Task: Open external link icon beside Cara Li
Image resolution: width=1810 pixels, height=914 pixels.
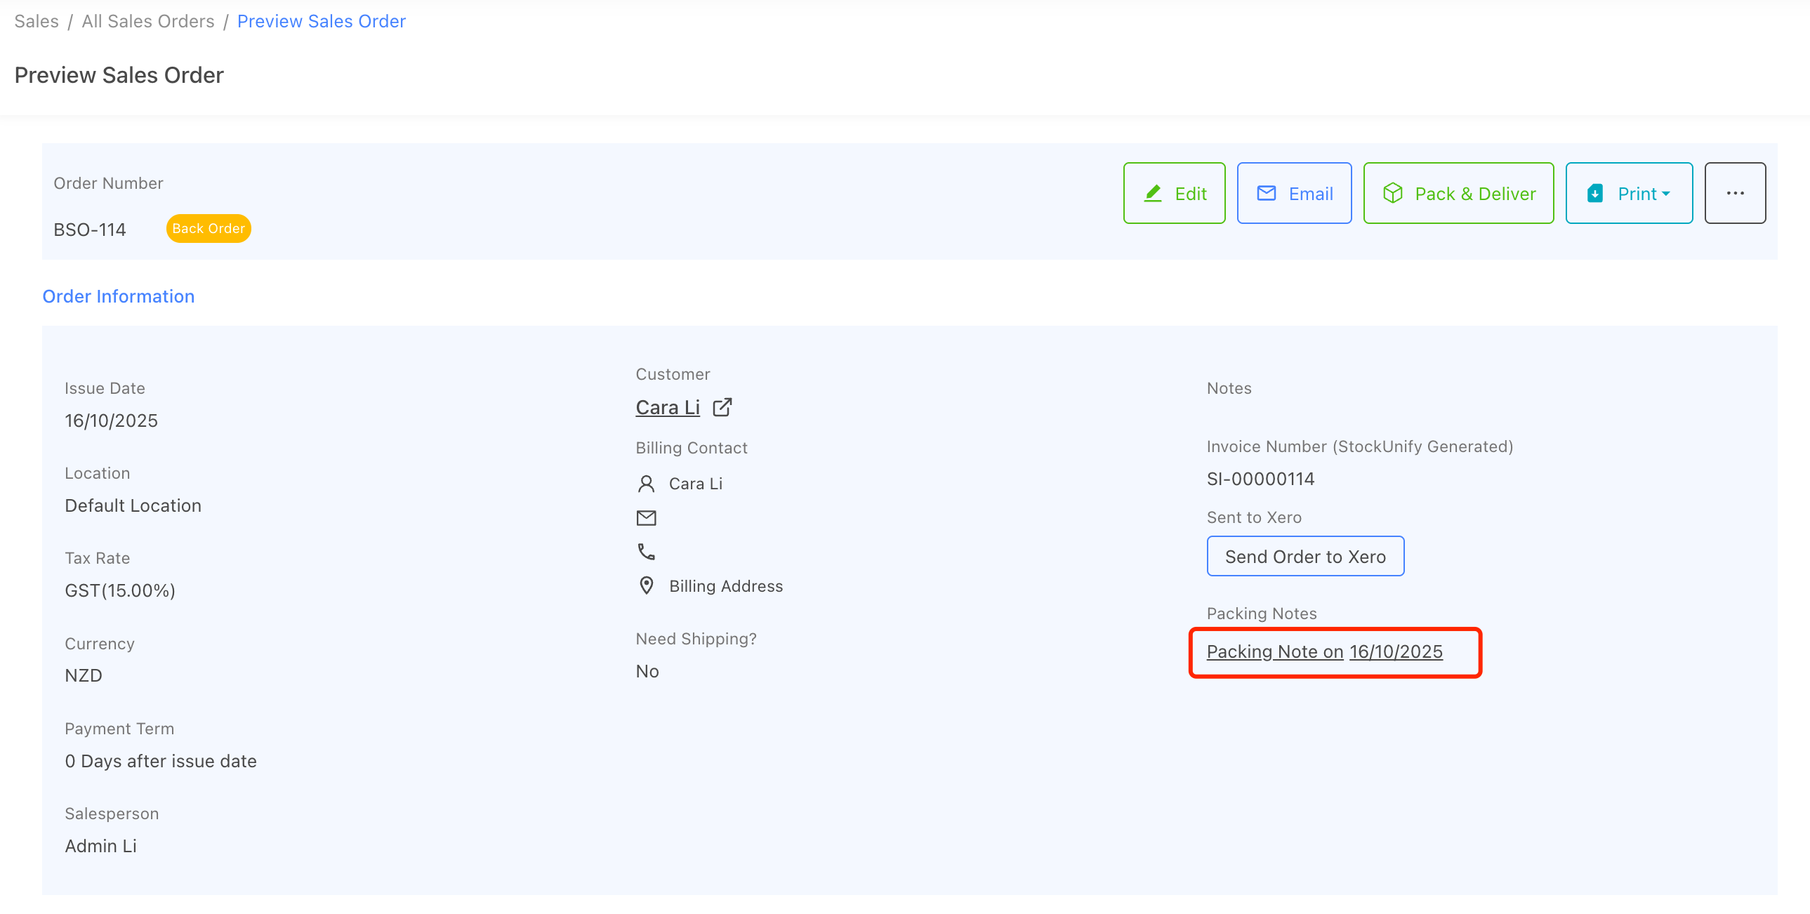Action: coord(722,407)
